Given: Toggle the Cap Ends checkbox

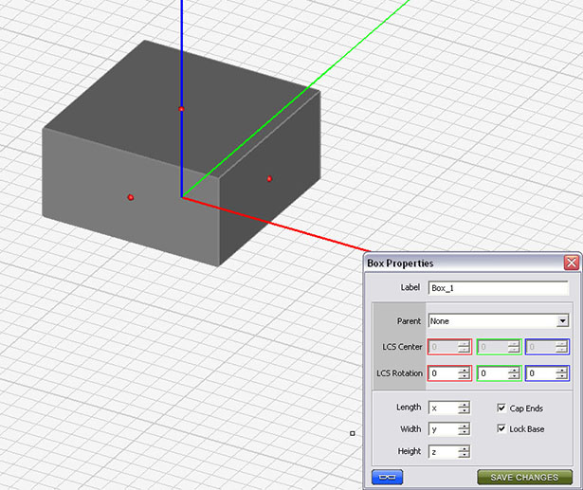Looking at the screenshot, I should (502, 408).
